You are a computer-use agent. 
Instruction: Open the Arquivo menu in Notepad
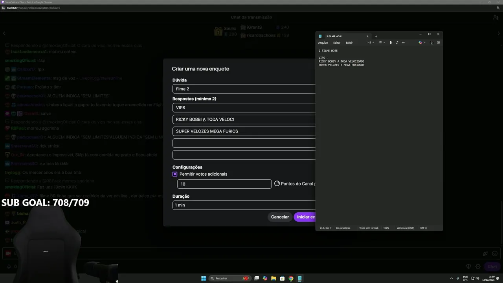[323, 42]
